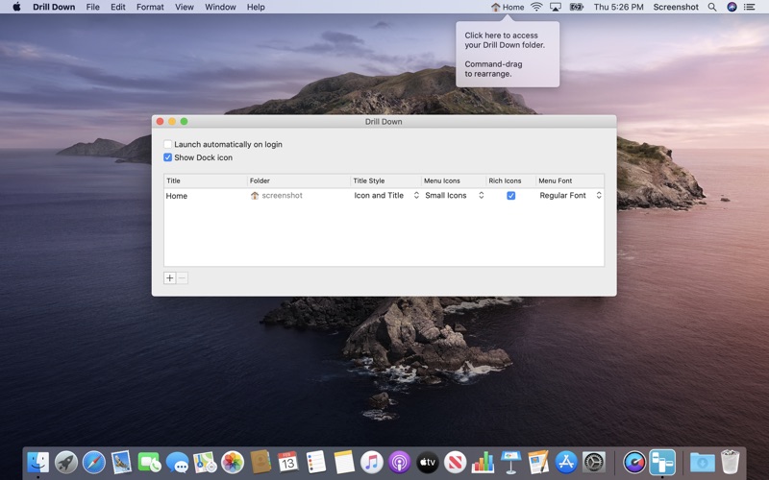Screen dimensions: 769x480
Task: Click the Menu Font column header
Action: tap(570, 180)
